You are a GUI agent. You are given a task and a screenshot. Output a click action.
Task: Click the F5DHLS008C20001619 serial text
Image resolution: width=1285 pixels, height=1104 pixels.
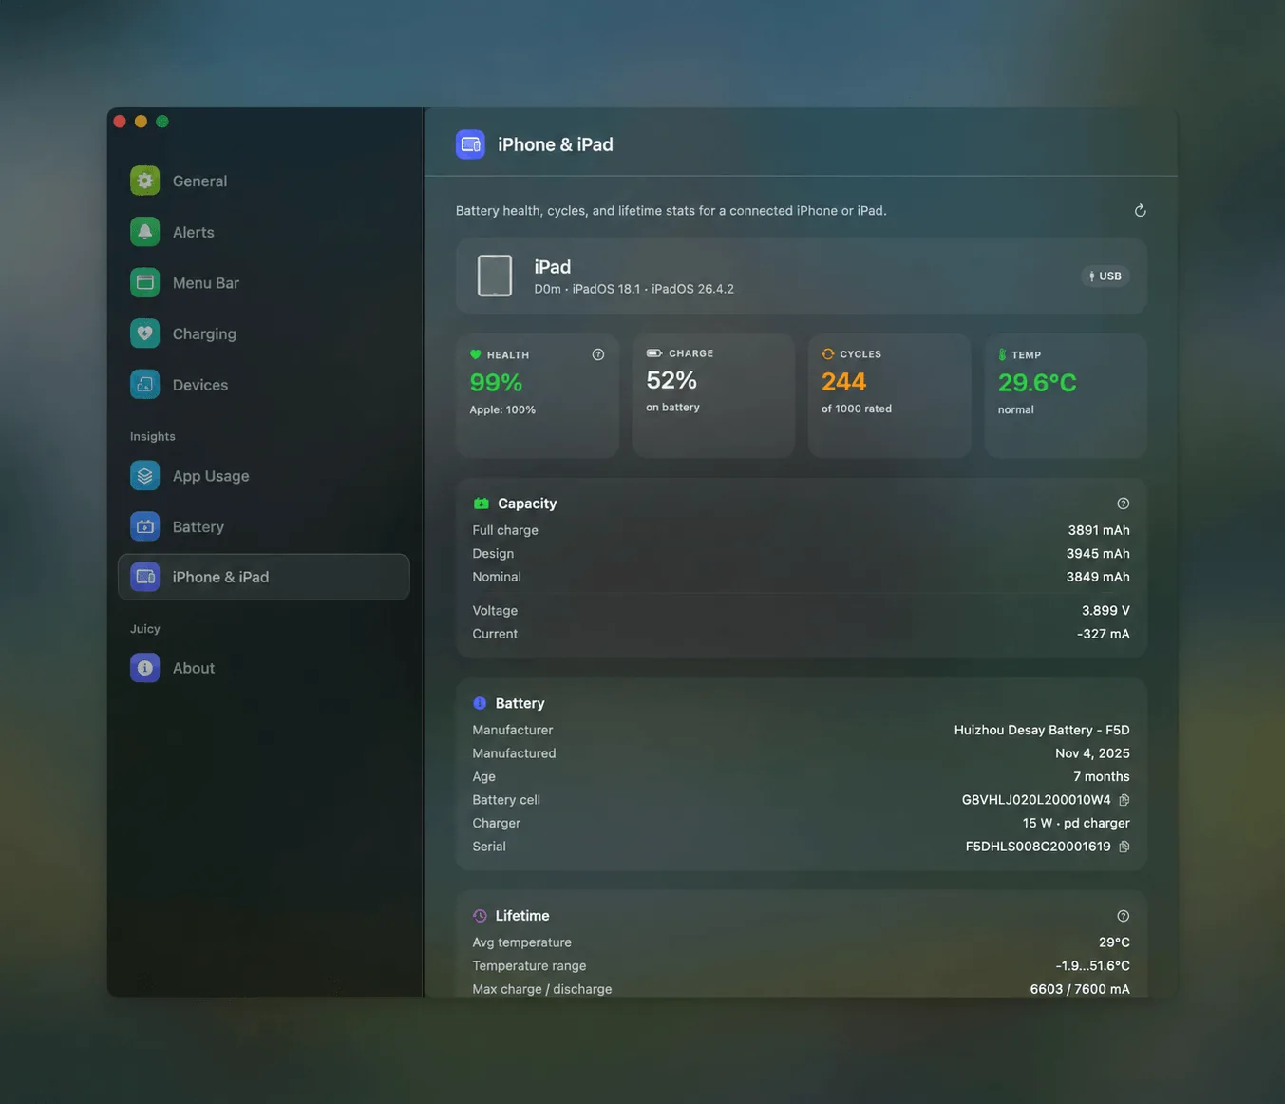click(x=1038, y=847)
